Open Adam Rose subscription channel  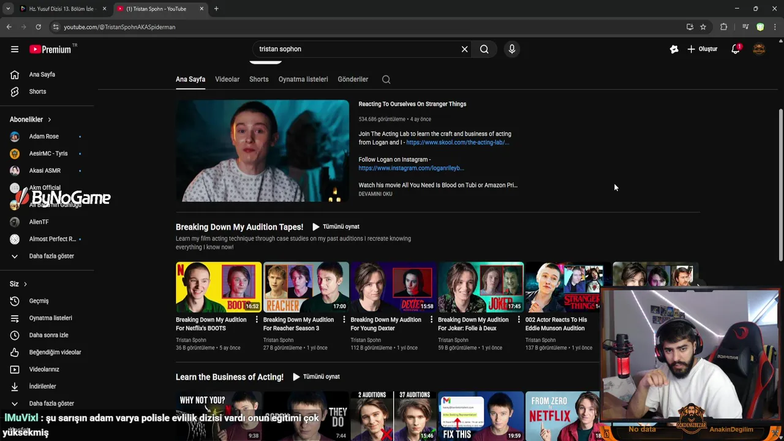coord(44,137)
